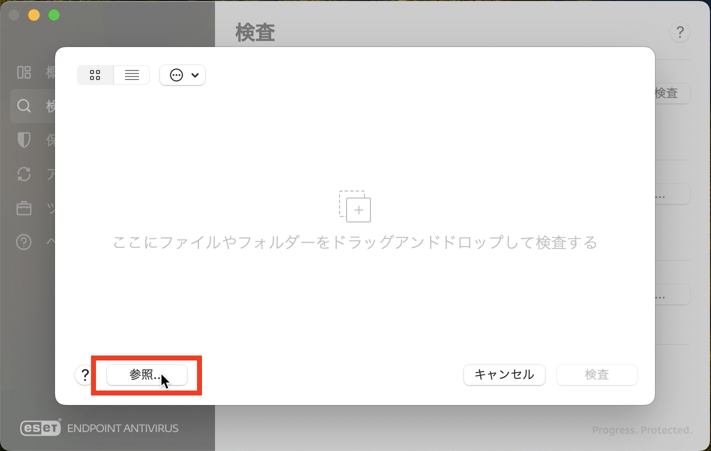Click the drag-and-drop instruction text

tap(355, 243)
